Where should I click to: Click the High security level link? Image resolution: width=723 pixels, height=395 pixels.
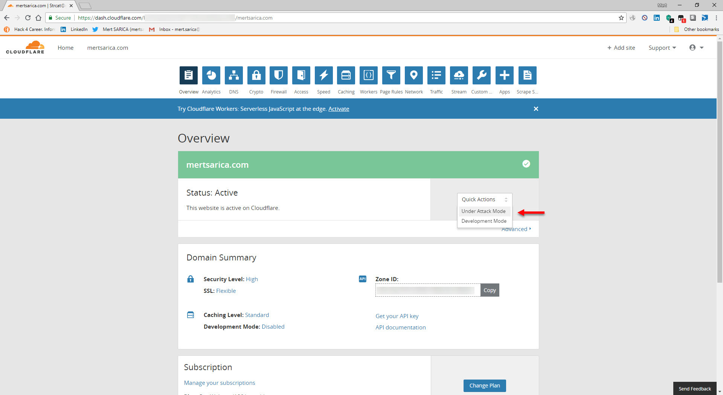tap(252, 279)
